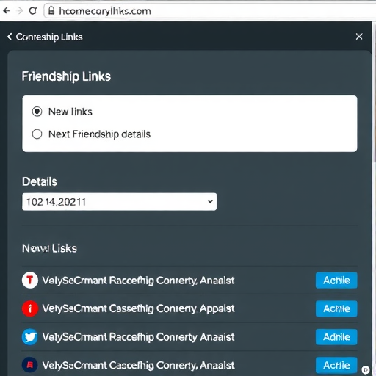This screenshot has width=376, height=376.
Task: Click the red circle info icon
Action: click(30, 308)
